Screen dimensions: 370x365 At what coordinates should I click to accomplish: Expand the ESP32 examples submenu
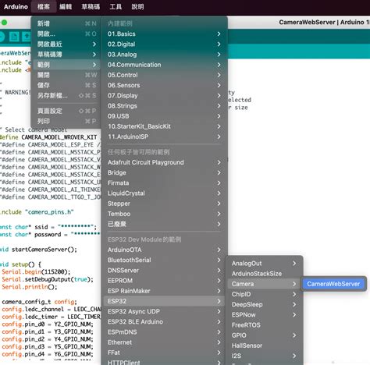[x=164, y=301]
